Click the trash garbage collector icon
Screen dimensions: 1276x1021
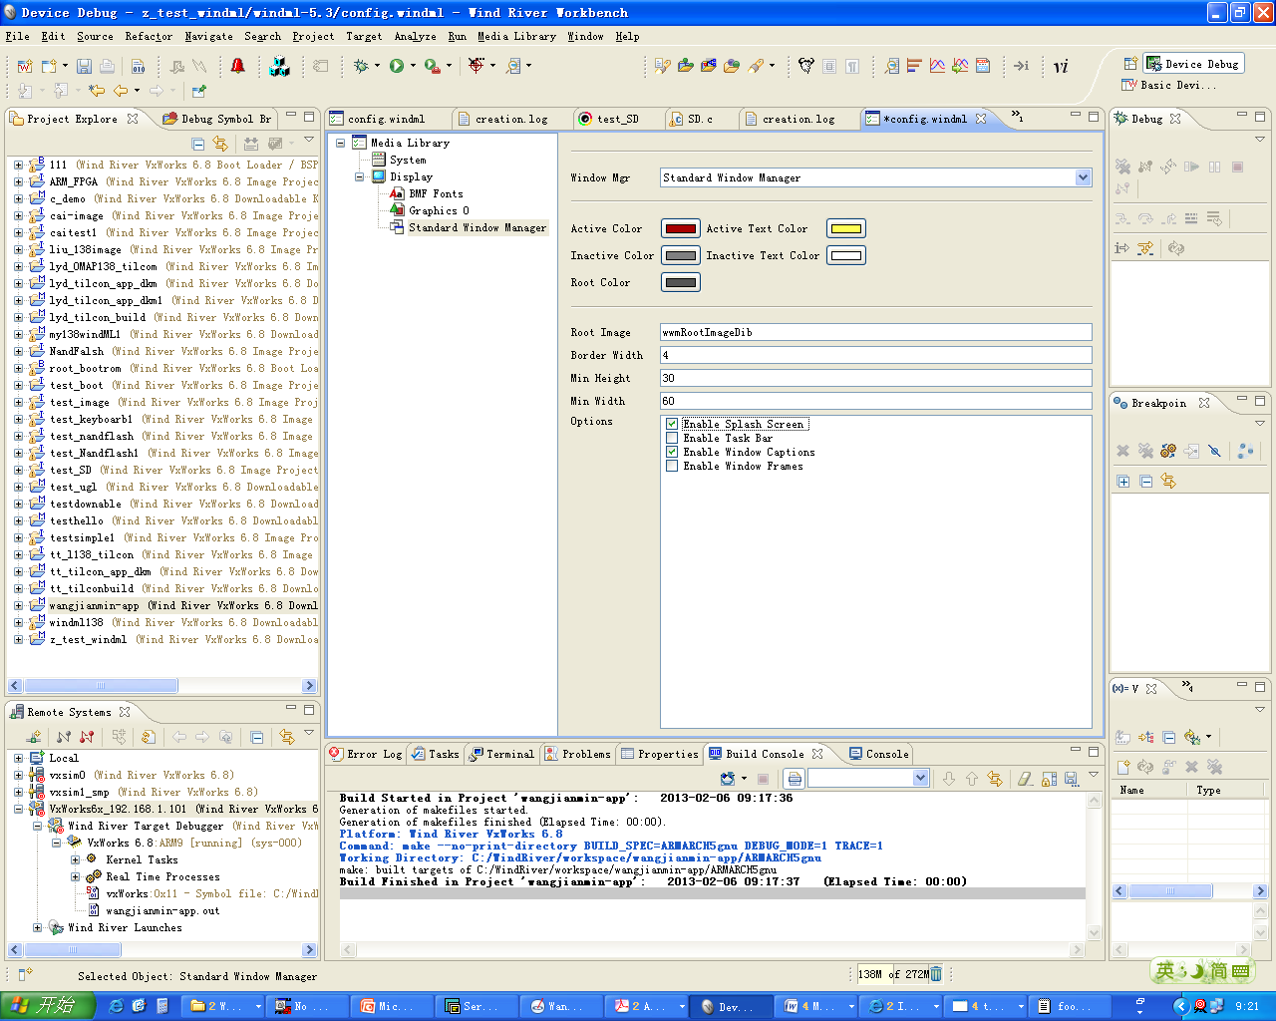[936, 974]
